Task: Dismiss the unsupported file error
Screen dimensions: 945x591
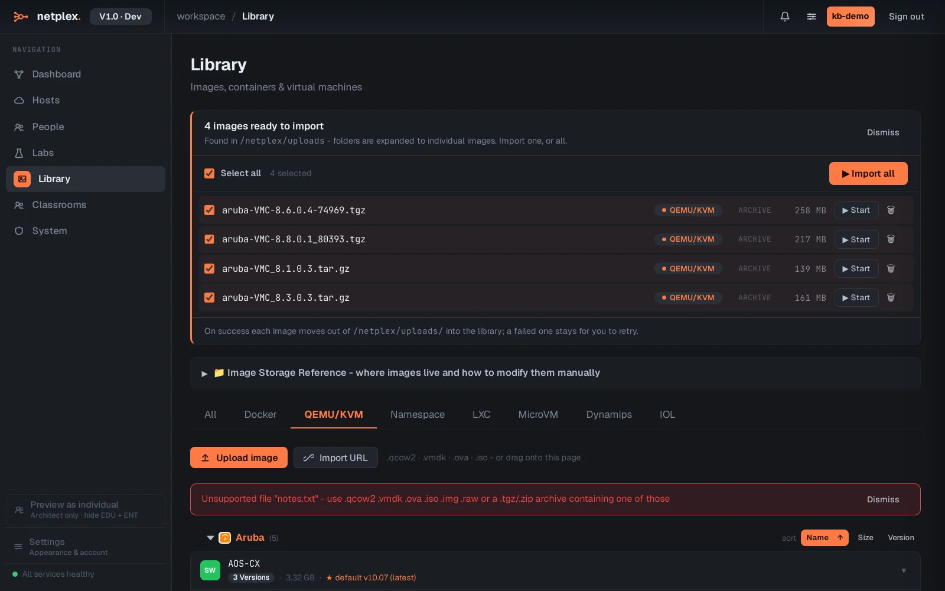Action: (x=883, y=500)
